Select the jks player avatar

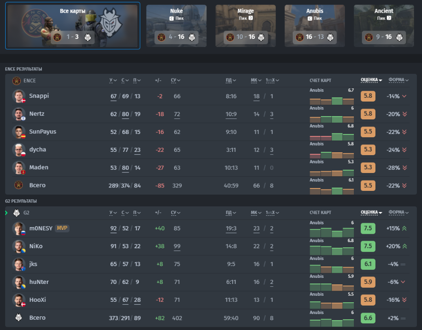tap(19, 264)
